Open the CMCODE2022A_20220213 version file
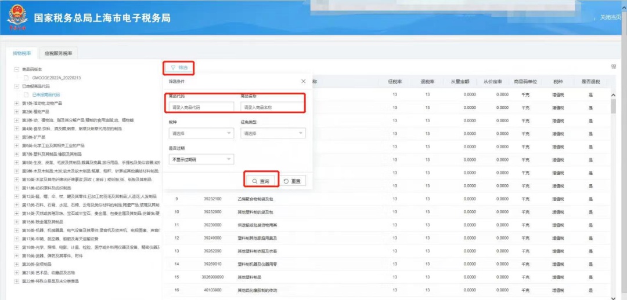Image resolution: width=627 pixels, height=300 pixels. [56, 78]
